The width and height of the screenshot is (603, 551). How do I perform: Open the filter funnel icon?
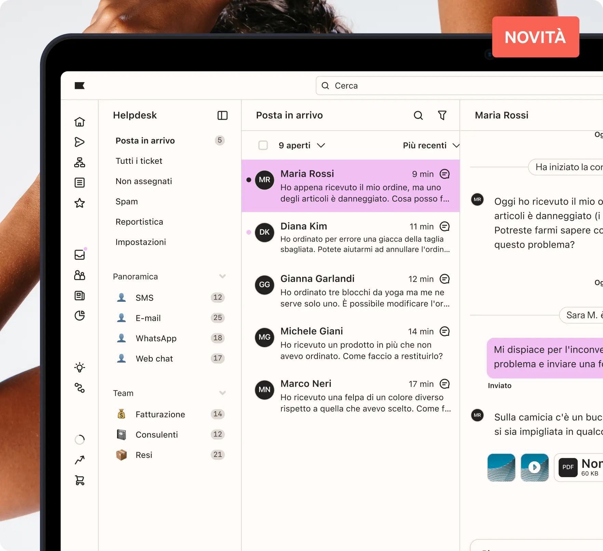442,116
